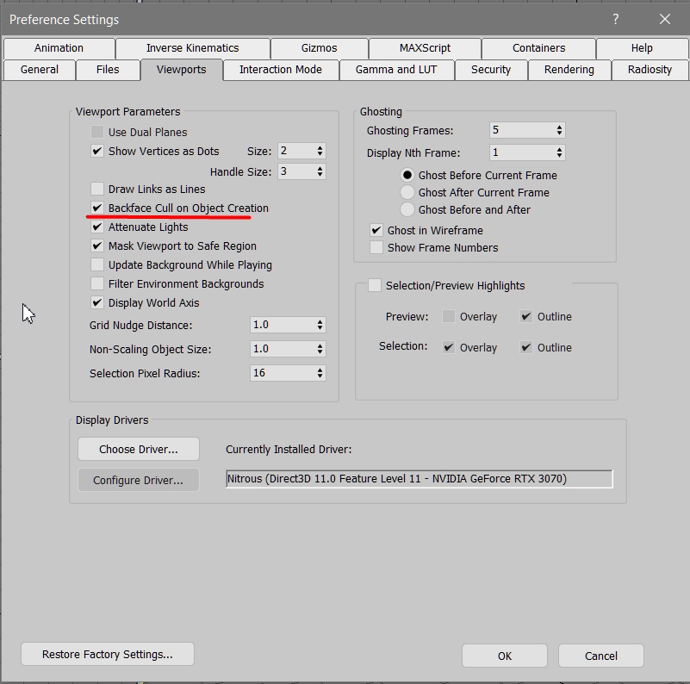Enable Show Frame Numbers checkbox
The height and width of the screenshot is (684, 690).
376,247
